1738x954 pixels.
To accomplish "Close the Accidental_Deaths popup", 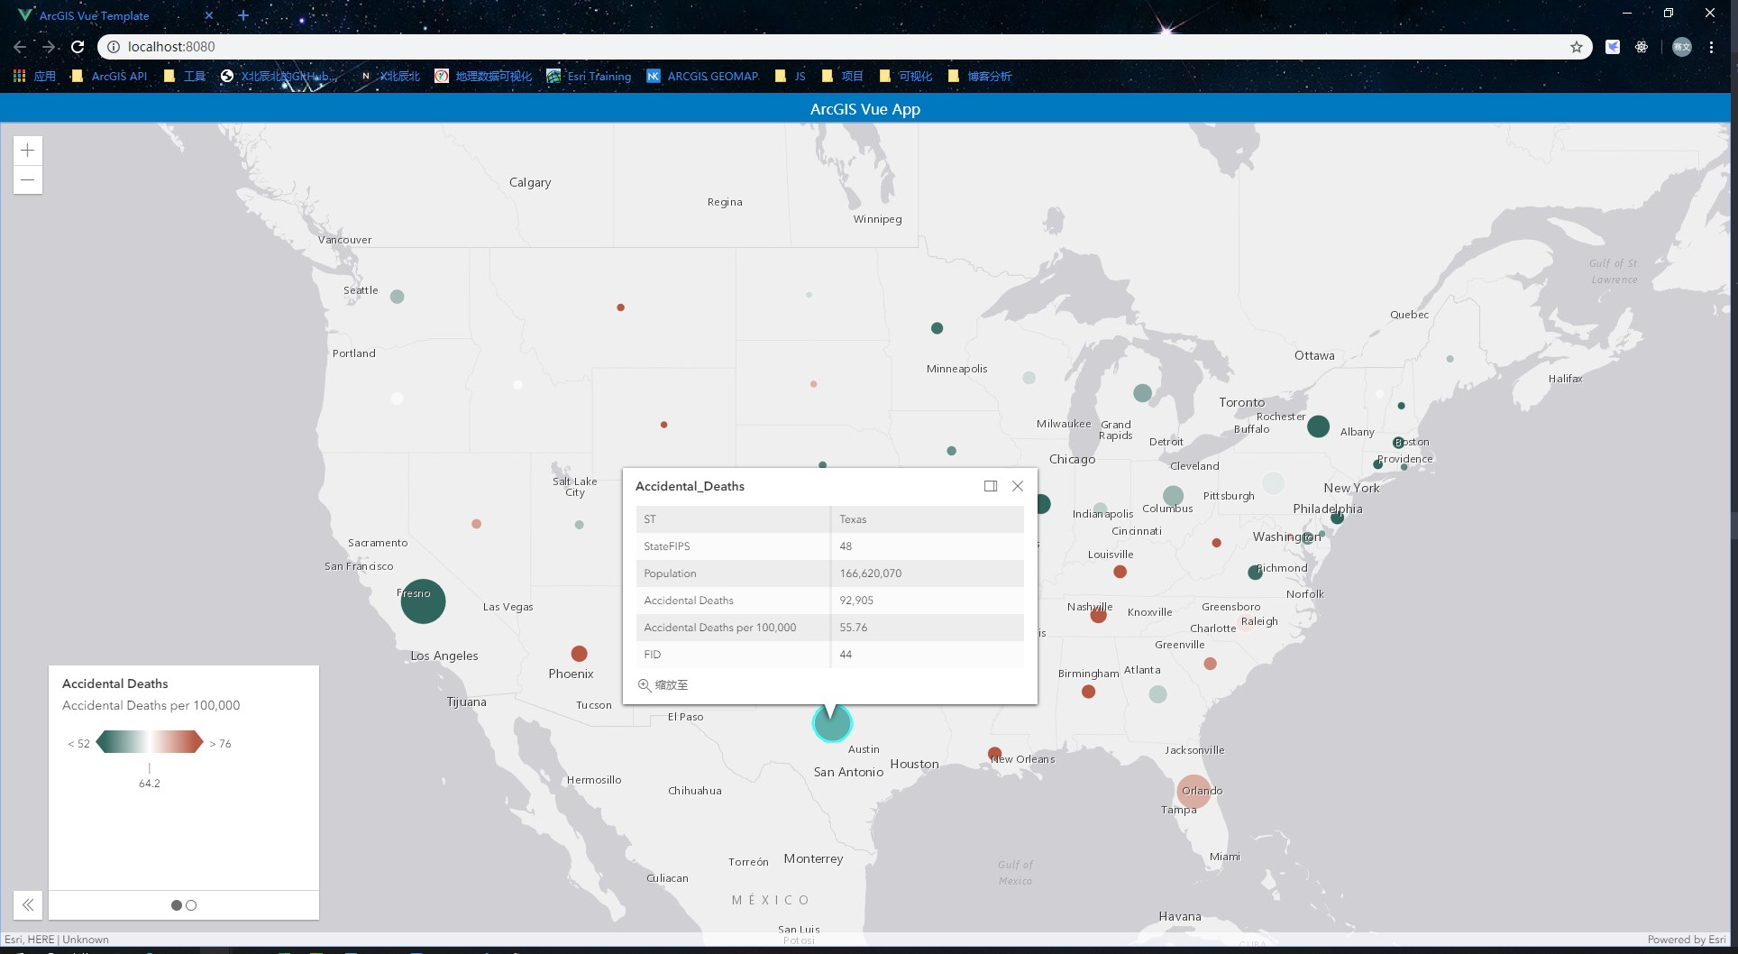I will (1018, 486).
